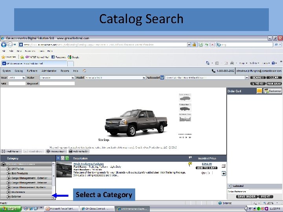Click the browser Forward arrow button
Screen dimensions: 283x212
tap(10, 44)
